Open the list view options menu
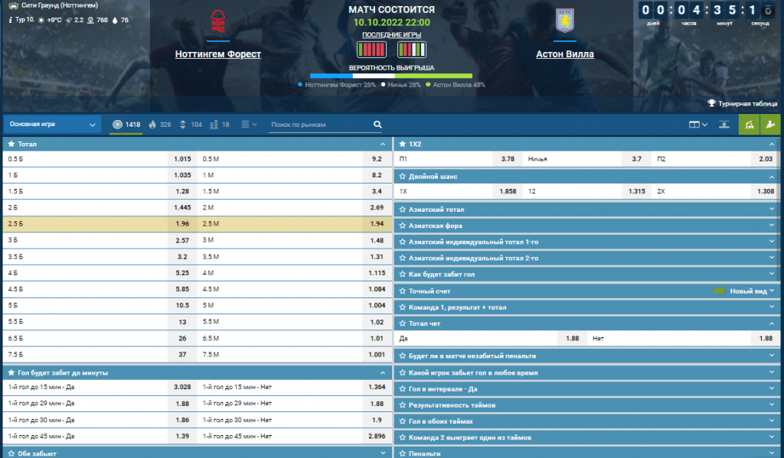The image size is (784, 458). pos(249,125)
